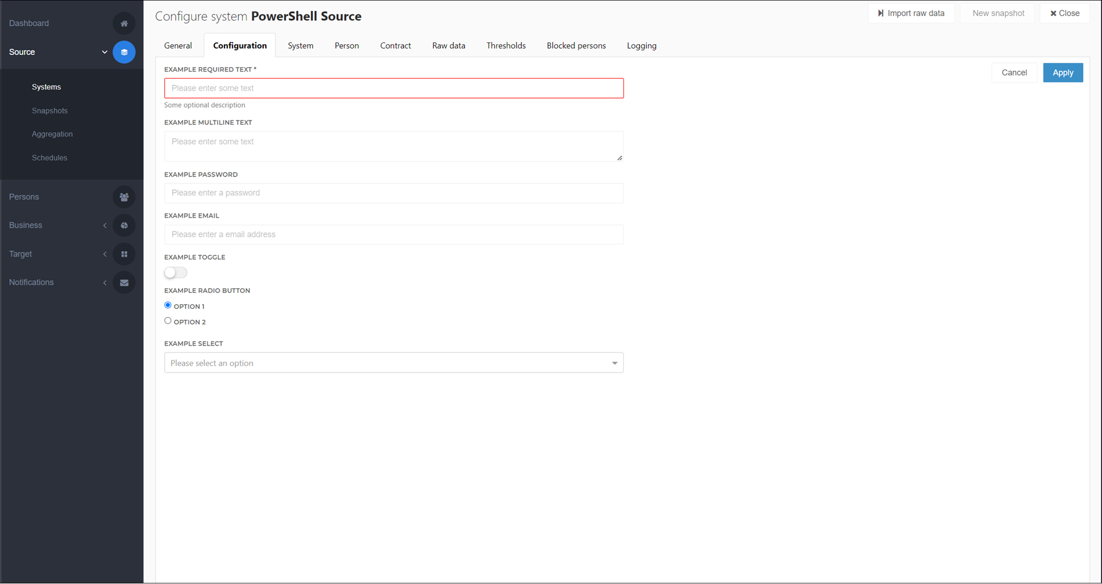
Task: Focus the Example Password field
Action: (x=394, y=193)
